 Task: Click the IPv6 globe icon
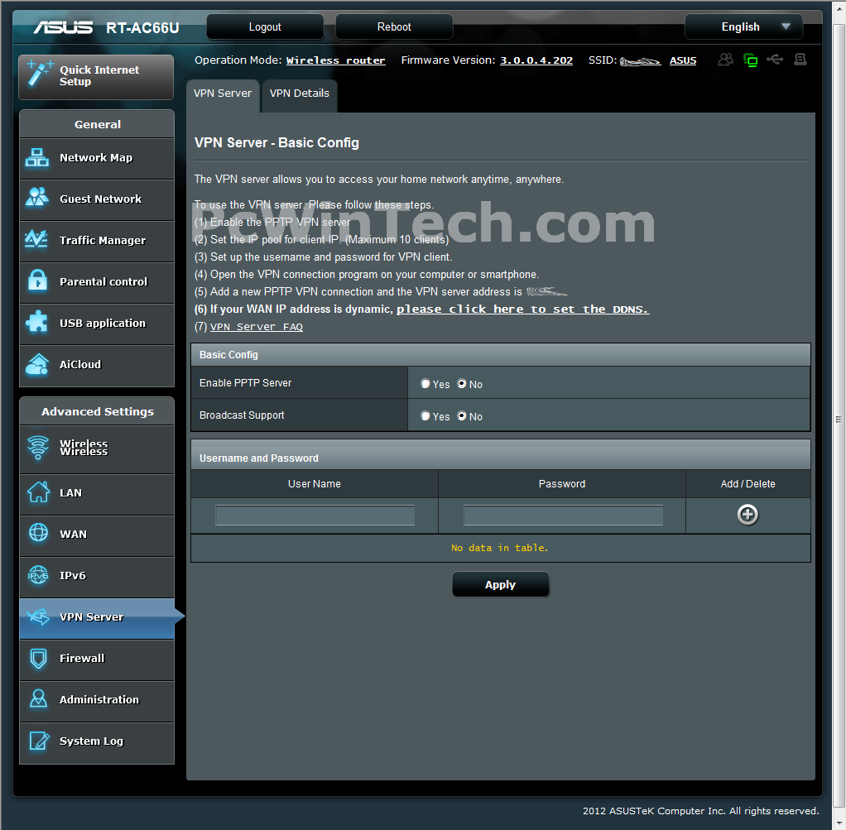coord(38,575)
